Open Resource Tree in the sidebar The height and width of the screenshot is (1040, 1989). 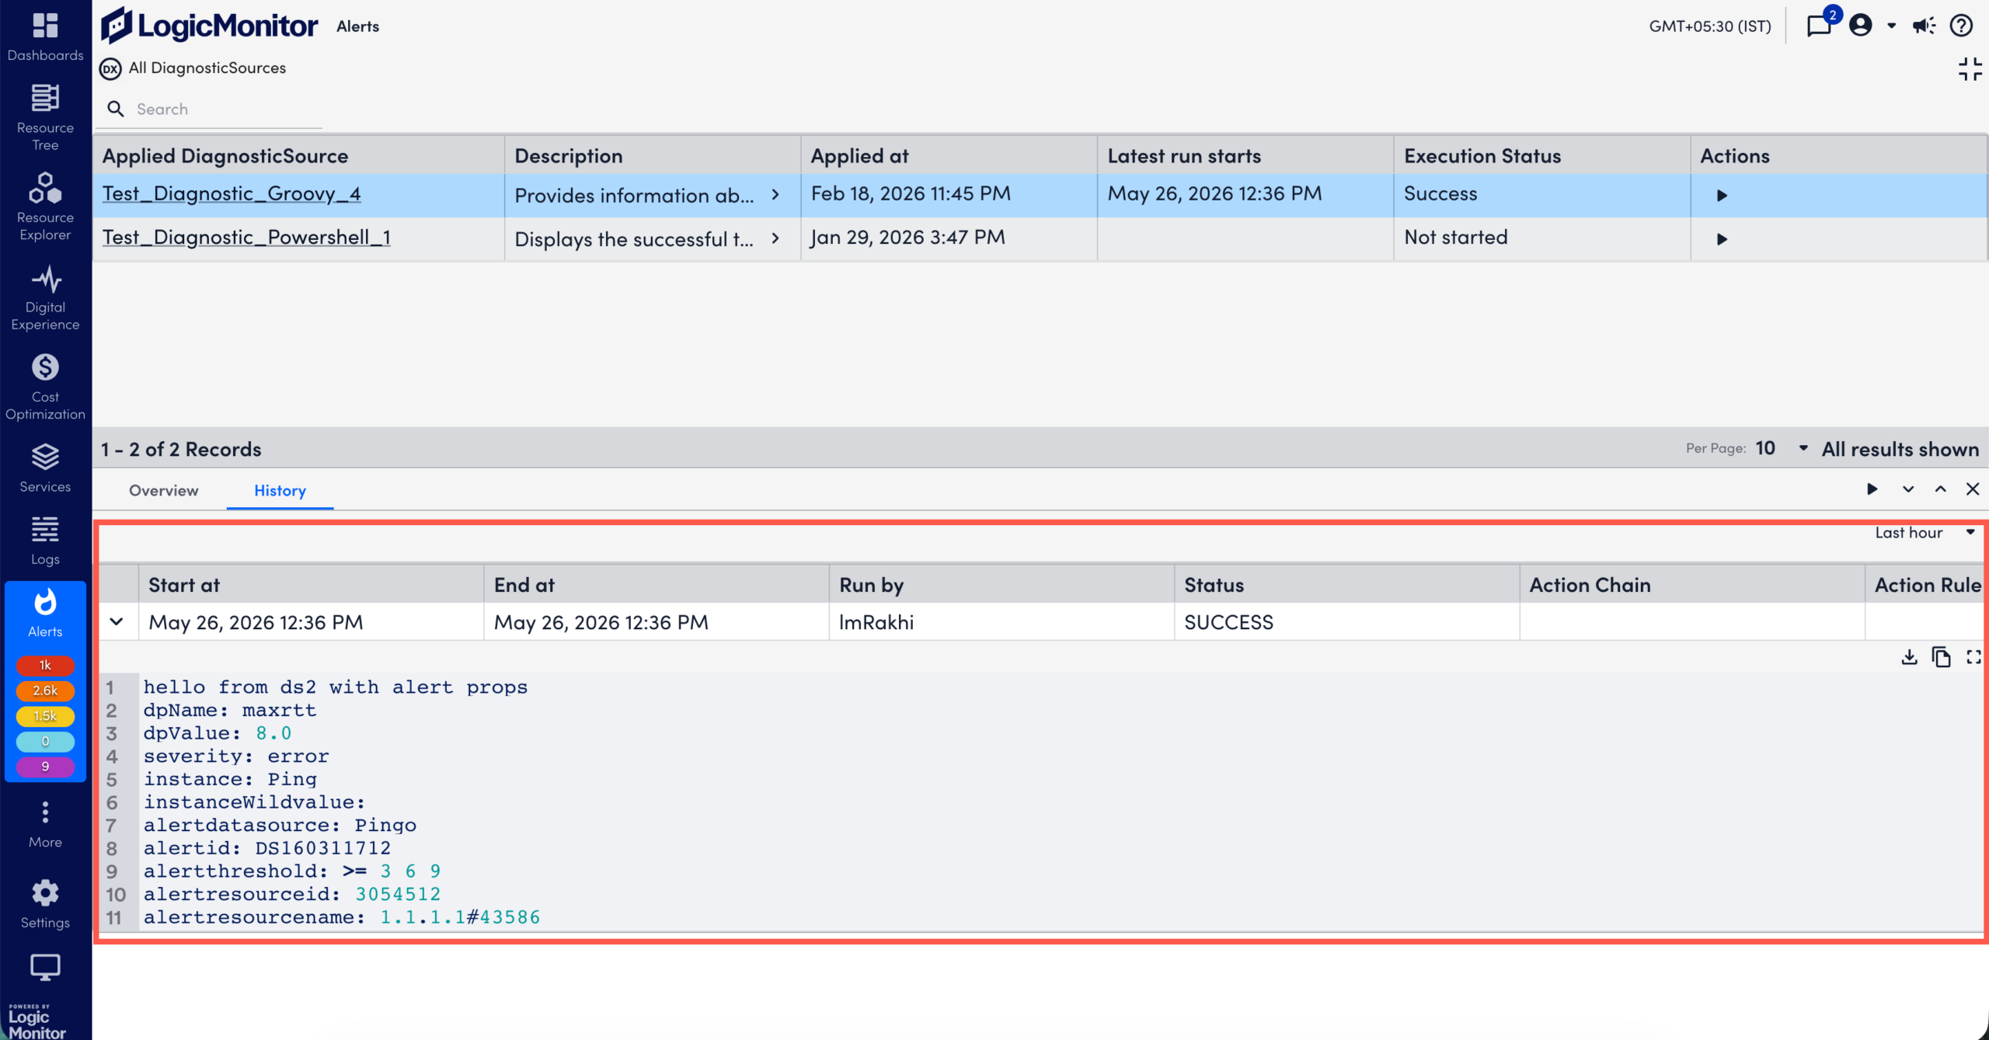pos(45,118)
